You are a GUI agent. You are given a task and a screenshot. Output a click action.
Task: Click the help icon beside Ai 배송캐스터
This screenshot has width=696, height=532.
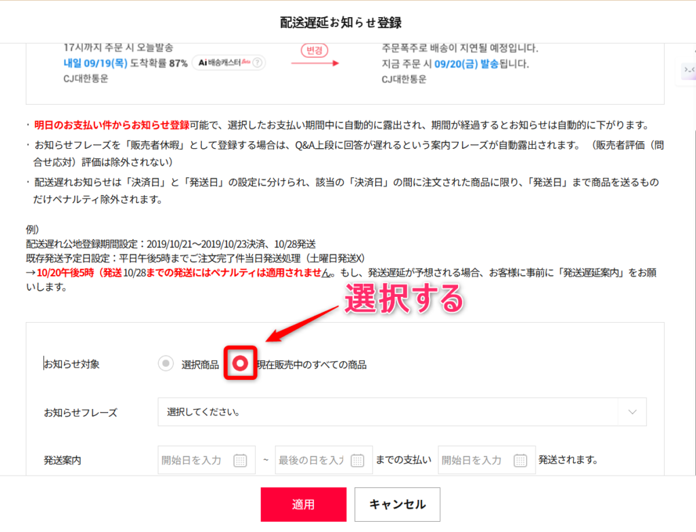[x=257, y=63]
